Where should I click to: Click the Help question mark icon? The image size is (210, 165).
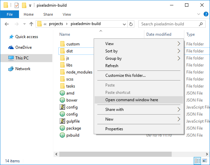pos(206,14)
